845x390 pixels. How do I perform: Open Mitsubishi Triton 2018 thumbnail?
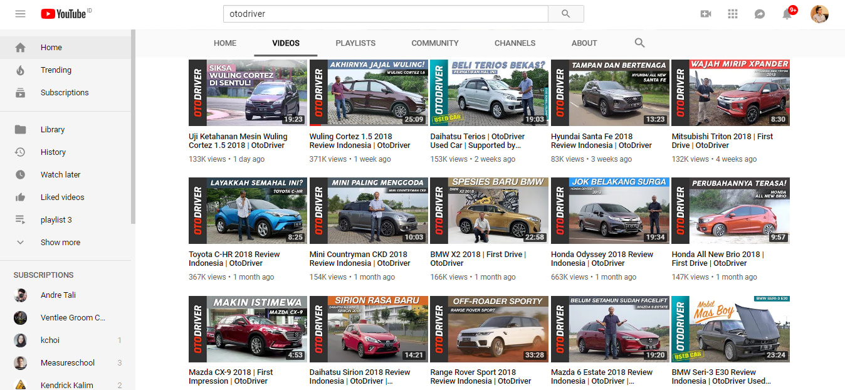[x=731, y=93]
